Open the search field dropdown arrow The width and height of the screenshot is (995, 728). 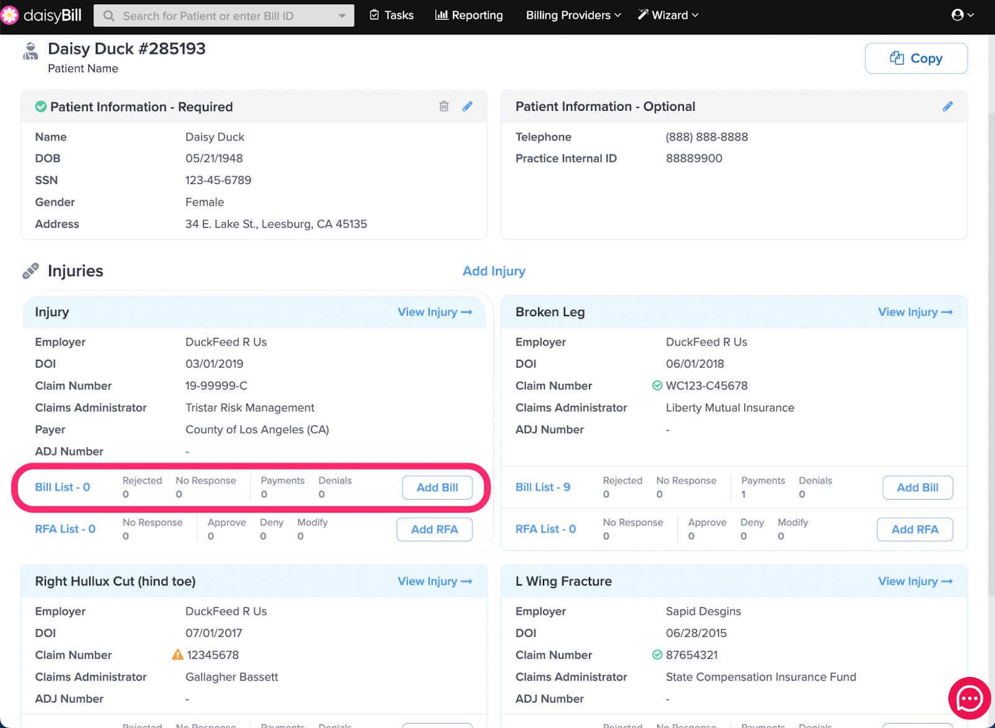342,16
